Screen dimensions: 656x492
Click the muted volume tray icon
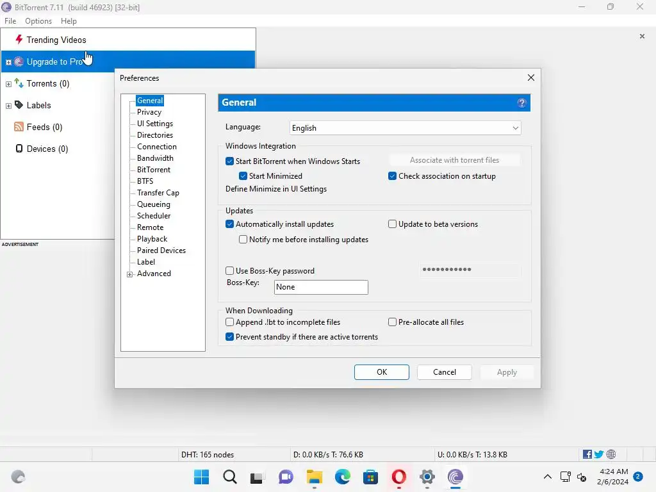tap(581, 477)
